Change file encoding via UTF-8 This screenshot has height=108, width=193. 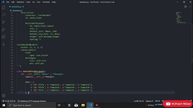pos(157,101)
